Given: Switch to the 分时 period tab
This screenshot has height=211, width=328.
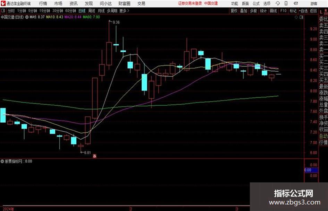Looking at the screenshot, I should [x=11, y=11].
